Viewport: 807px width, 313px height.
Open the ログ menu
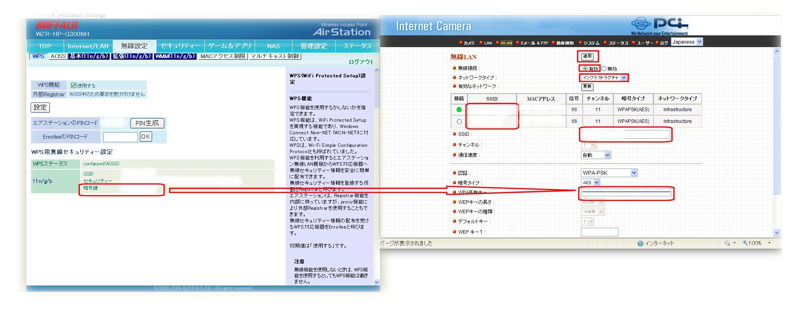click(664, 43)
